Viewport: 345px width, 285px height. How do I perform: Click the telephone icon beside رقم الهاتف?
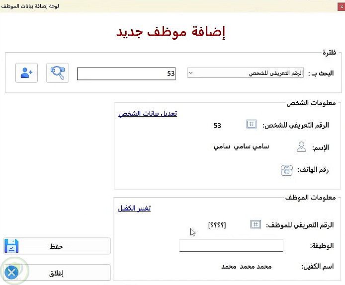pos(287,170)
